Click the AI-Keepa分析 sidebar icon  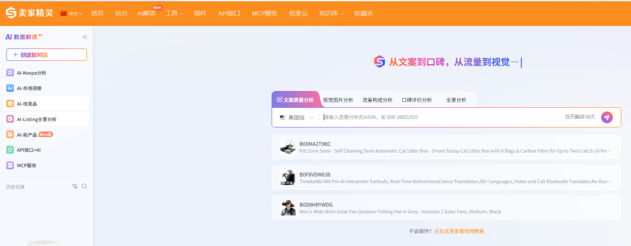[10, 73]
